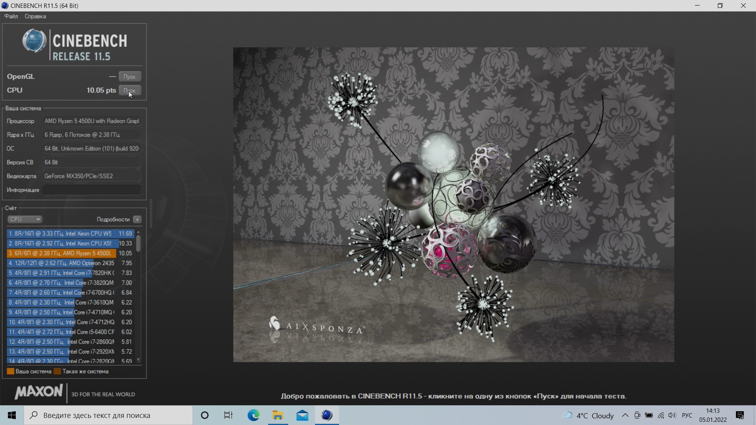
Task: Click the ranking list scrollbar thumb
Action: click(138, 244)
